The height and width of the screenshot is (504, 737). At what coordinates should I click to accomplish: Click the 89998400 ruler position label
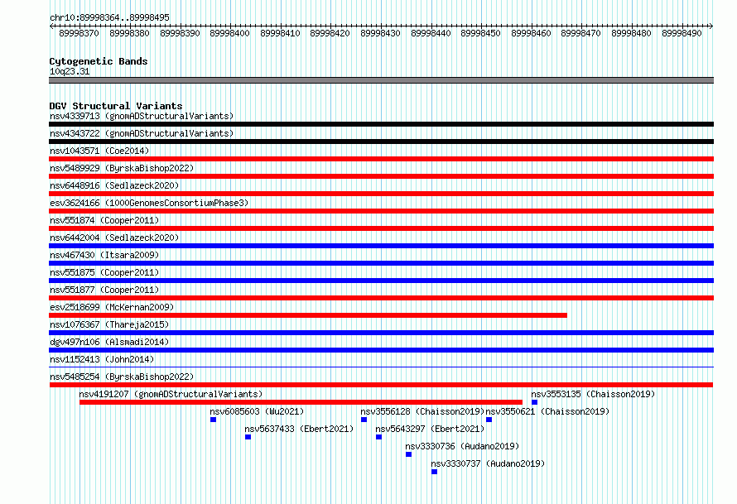[229, 33]
